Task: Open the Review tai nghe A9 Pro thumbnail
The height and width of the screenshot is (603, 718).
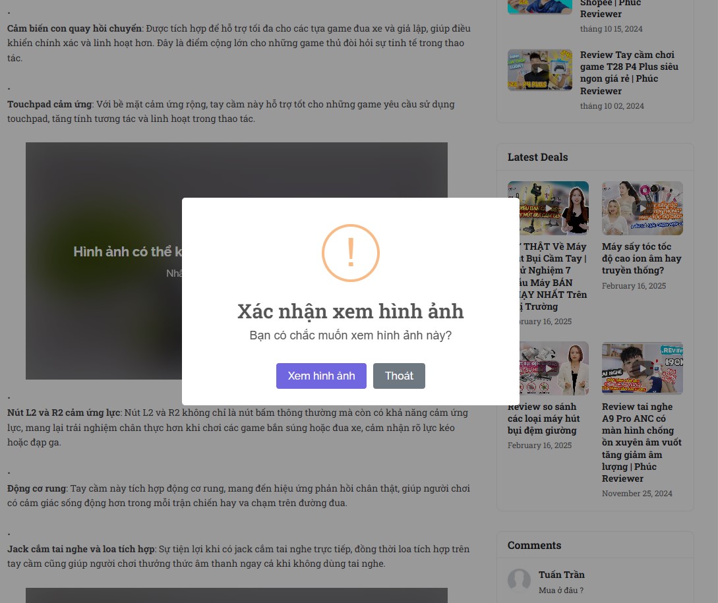Action: click(x=642, y=368)
